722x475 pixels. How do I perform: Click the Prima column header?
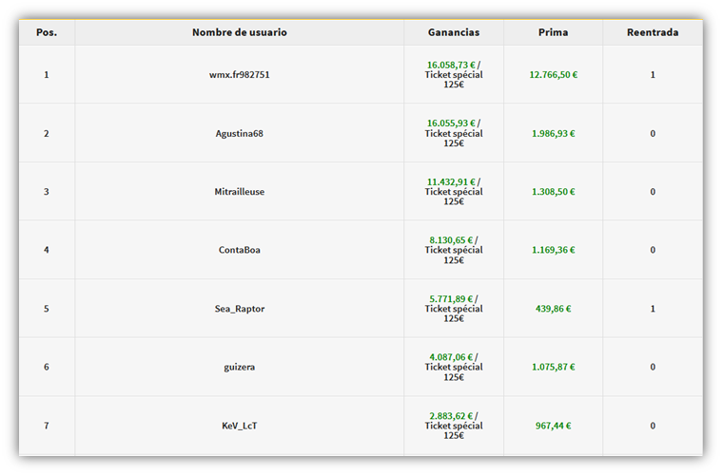click(553, 32)
